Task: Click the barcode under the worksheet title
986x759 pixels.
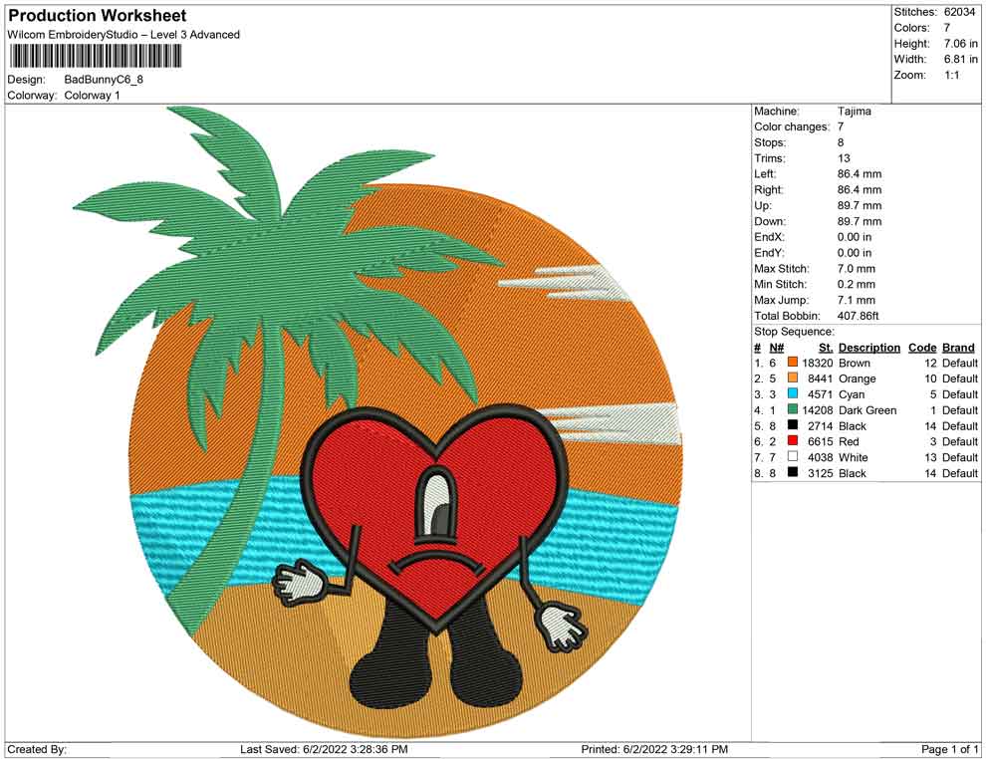Action: (x=96, y=56)
